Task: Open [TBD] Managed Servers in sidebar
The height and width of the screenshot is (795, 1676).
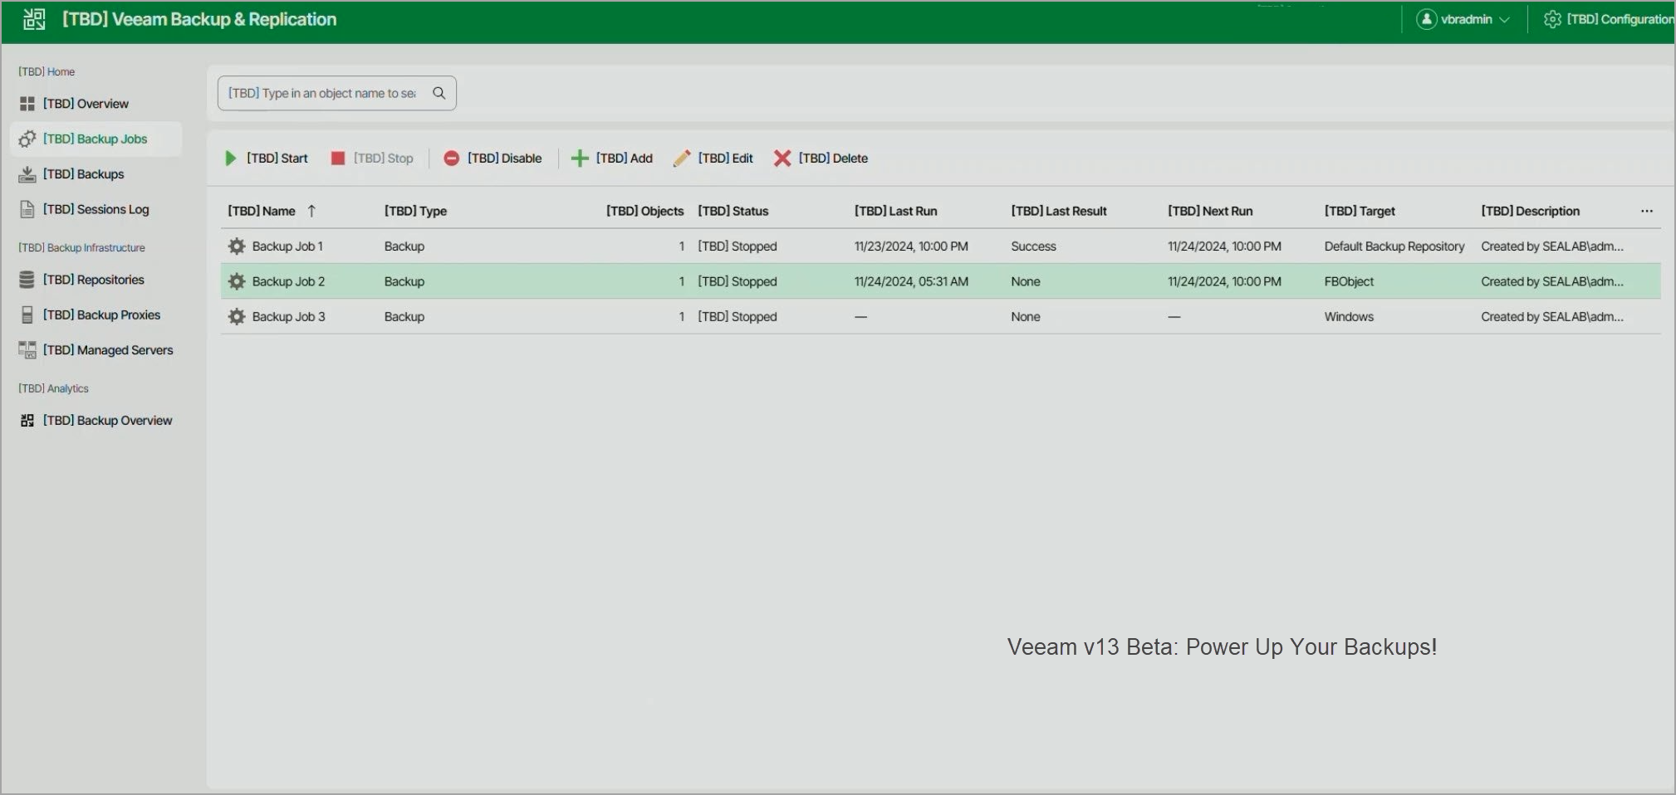Action: [x=108, y=350]
